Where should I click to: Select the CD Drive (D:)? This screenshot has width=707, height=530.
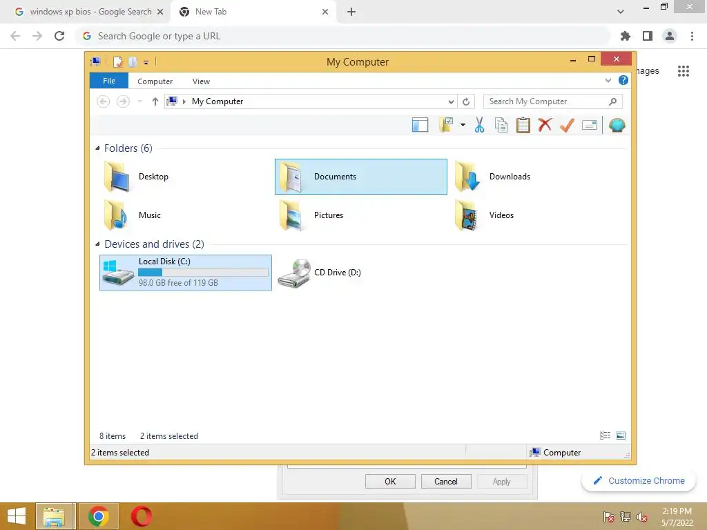(x=360, y=272)
